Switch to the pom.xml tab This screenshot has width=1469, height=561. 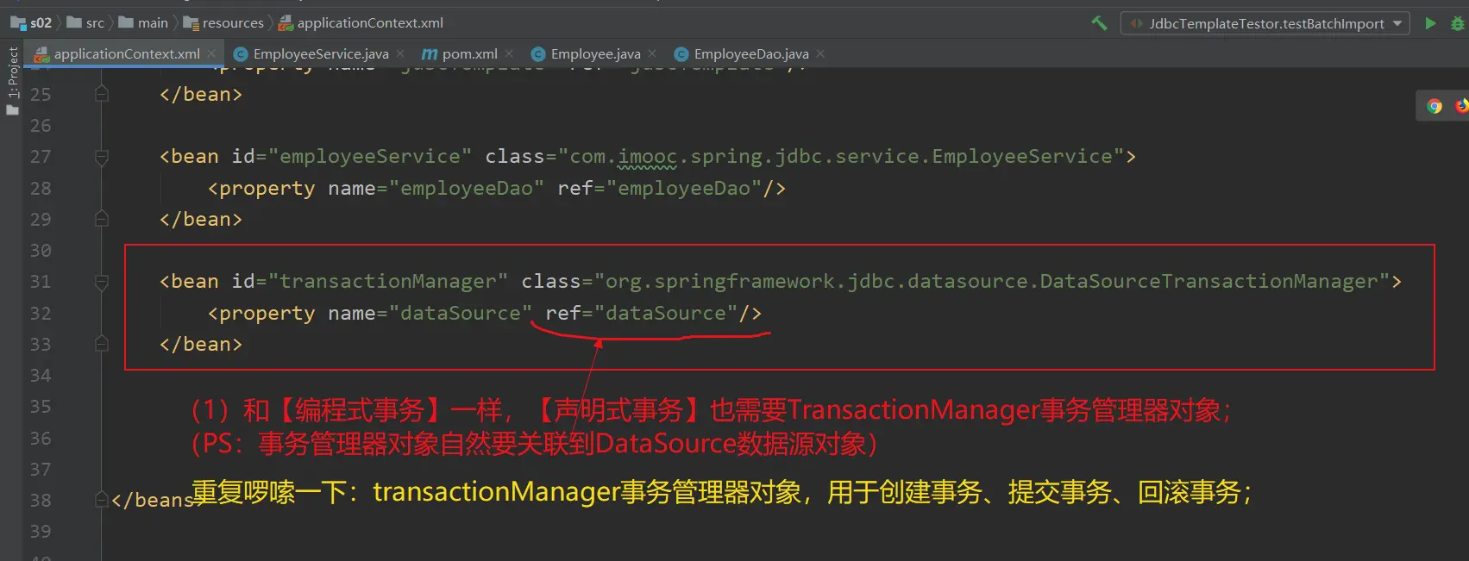point(468,53)
